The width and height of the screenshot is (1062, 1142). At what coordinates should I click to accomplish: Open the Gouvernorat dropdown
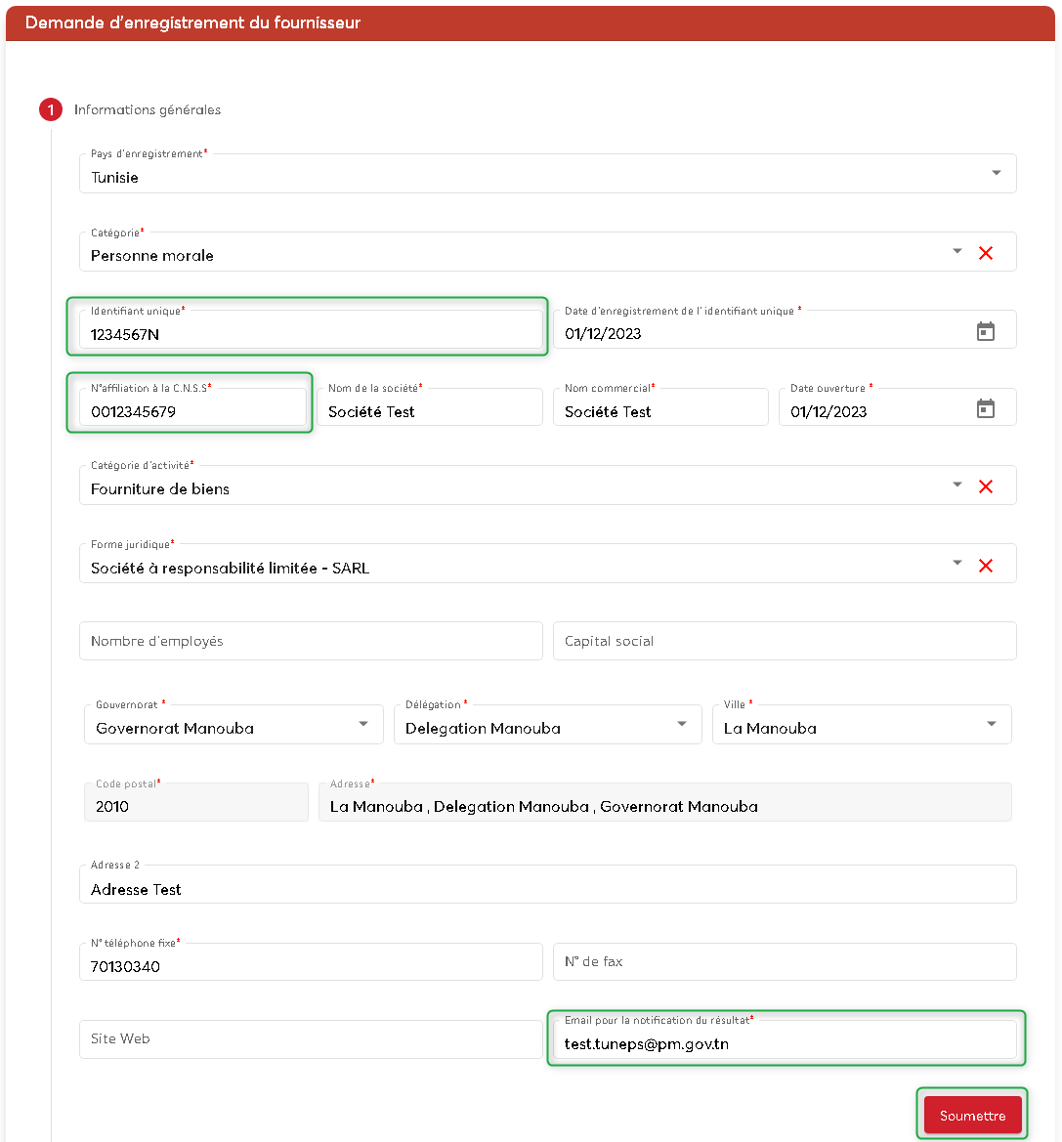coord(363,725)
